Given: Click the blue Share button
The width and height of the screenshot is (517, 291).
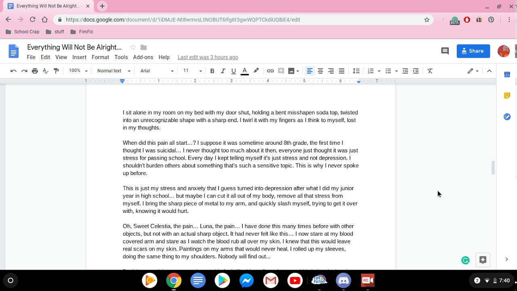Looking at the screenshot, I should click(473, 51).
